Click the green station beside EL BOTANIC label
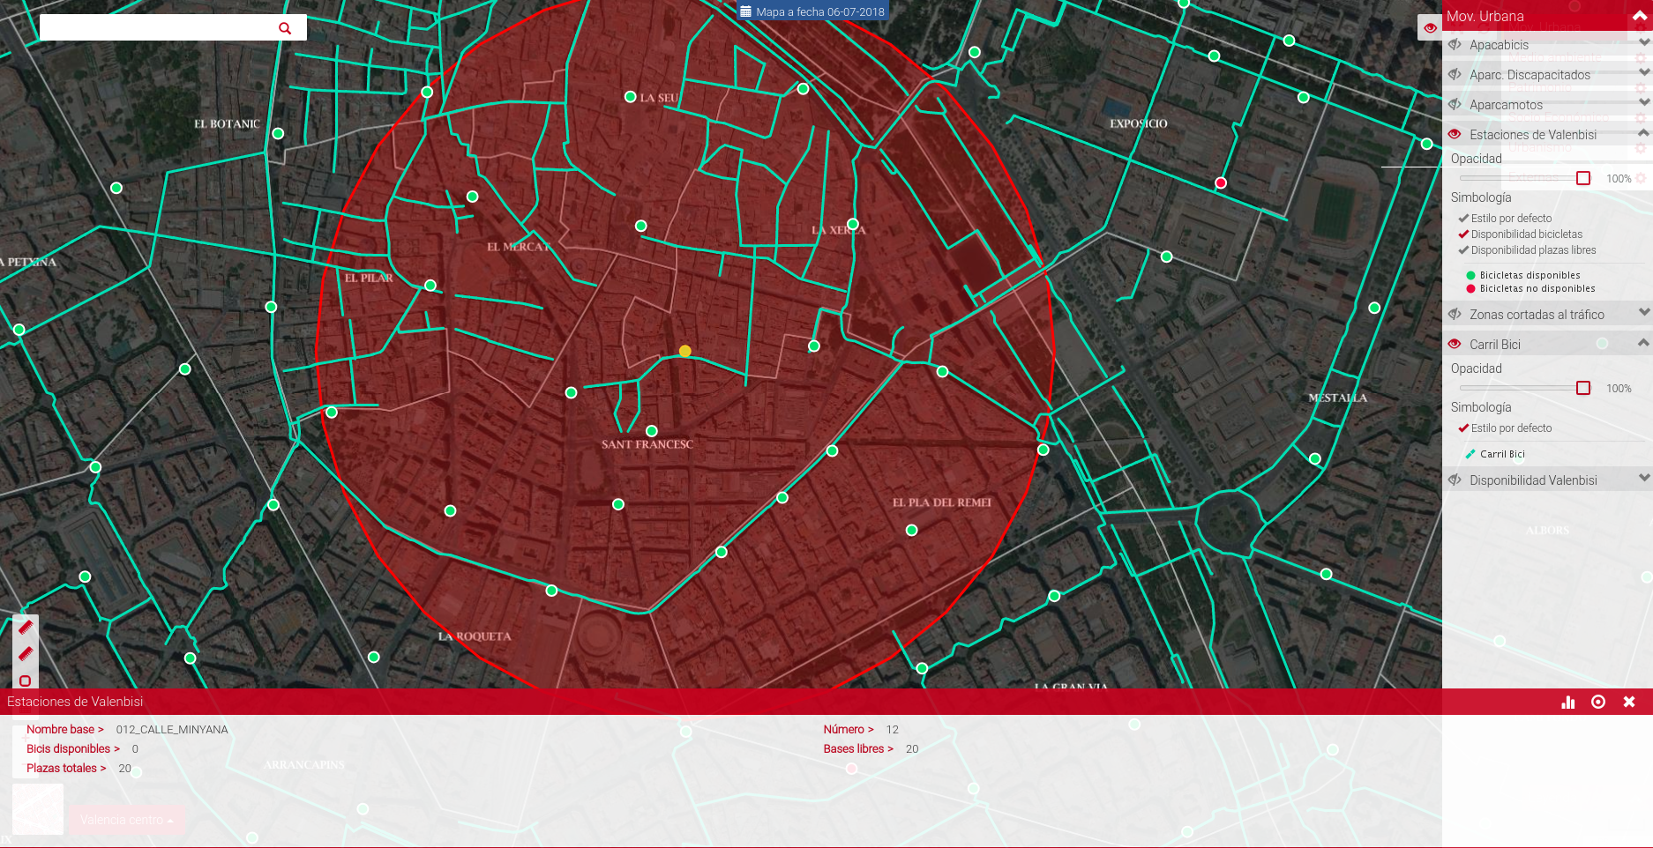Viewport: 1653px width, 848px height. (x=278, y=134)
